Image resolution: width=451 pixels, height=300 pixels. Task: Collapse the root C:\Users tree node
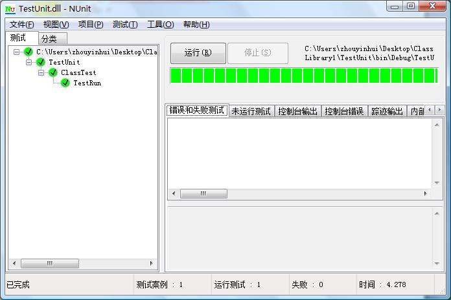click(17, 52)
